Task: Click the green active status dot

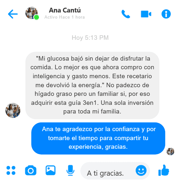Action: [36, 18]
